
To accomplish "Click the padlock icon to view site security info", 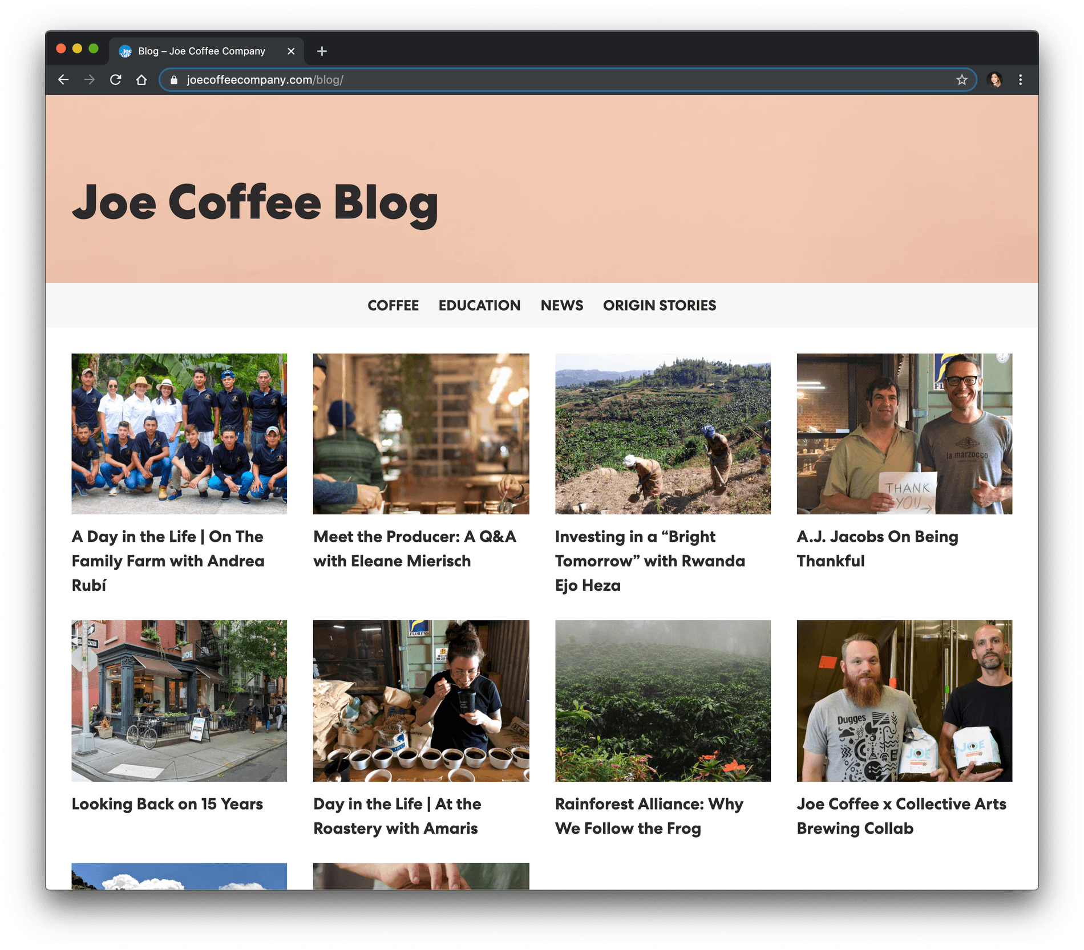I will click(x=174, y=80).
